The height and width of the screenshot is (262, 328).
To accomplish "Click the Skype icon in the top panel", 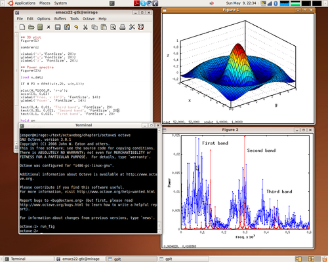I will point(143,3).
